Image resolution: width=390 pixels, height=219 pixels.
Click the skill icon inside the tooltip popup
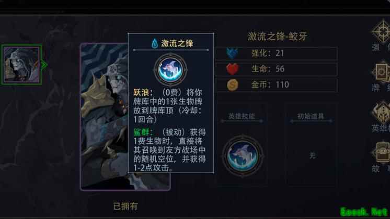(170, 70)
